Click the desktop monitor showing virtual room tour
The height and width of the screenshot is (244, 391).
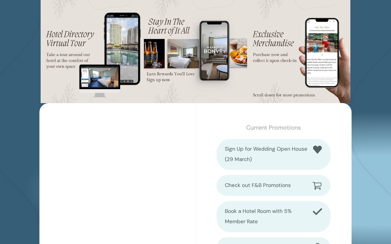pos(100,81)
